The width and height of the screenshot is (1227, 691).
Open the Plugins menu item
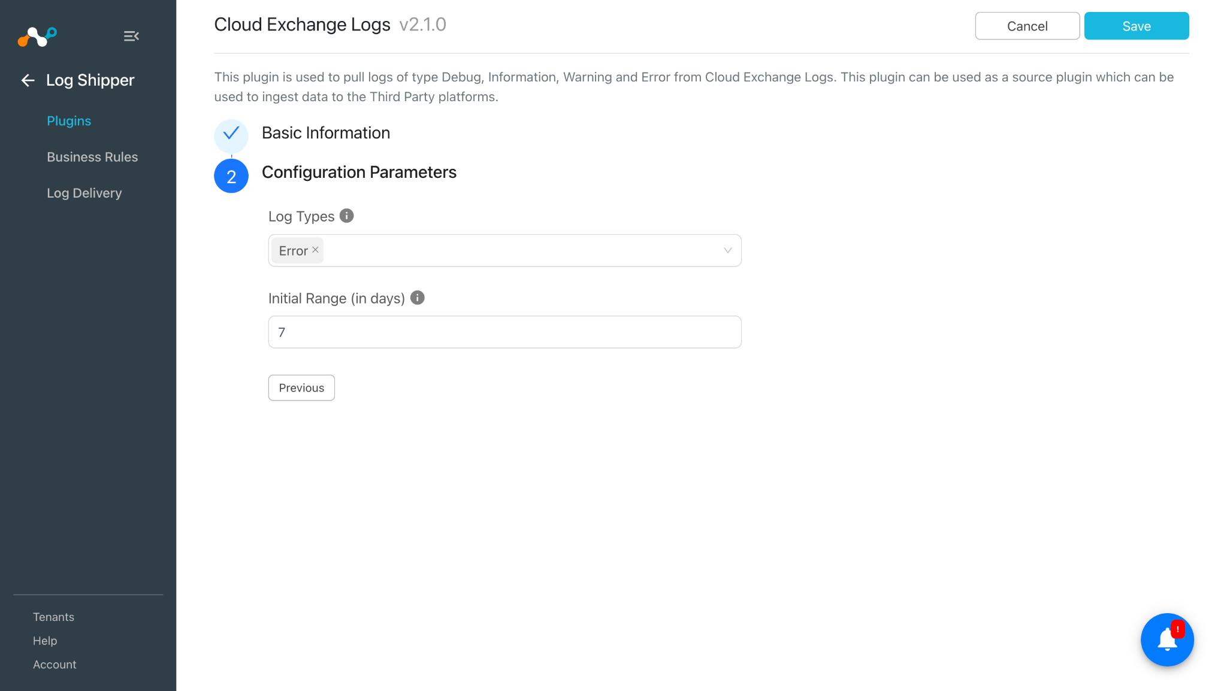[69, 121]
